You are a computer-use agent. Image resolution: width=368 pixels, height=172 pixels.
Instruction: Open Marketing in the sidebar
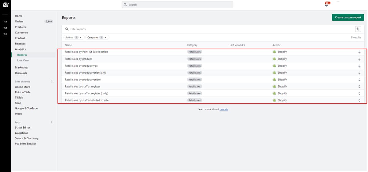tap(21, 67)
